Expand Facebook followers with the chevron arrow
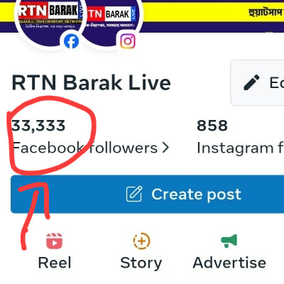The height and width of the screenshot is (284, 284). point(166,148)
